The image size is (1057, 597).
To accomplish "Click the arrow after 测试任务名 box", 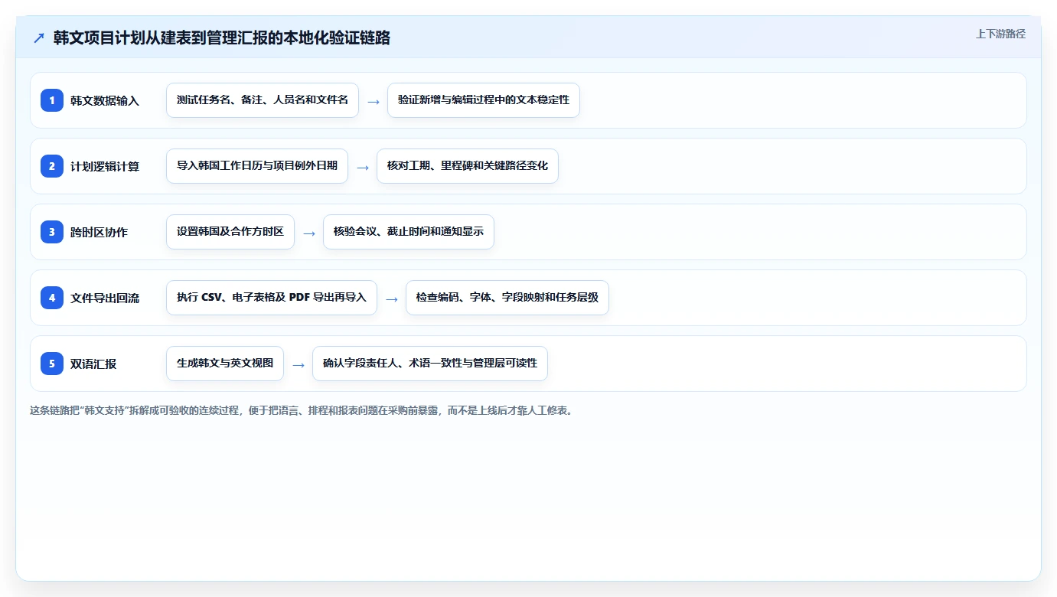I will point(374,101).
